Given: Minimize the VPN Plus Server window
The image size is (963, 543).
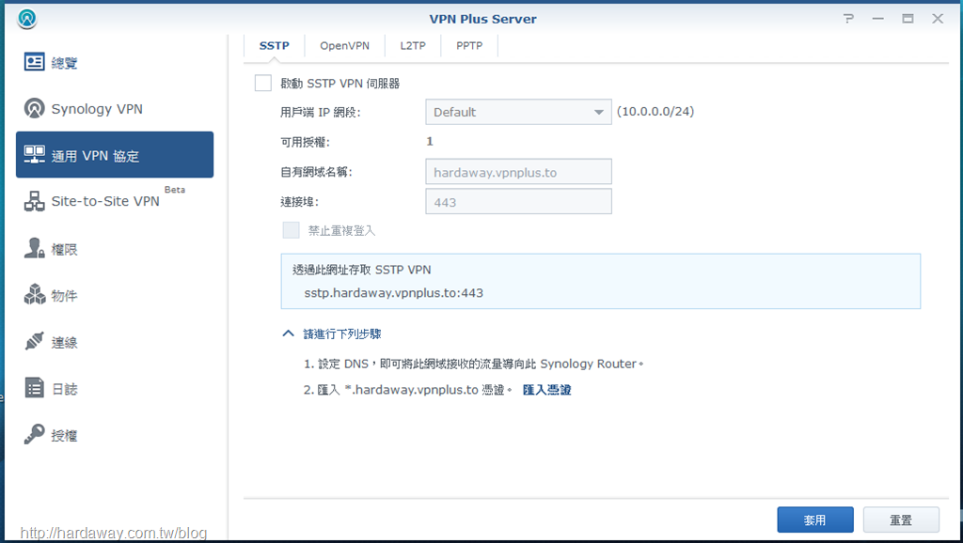Looking at the screenshot, I should 878,19.
